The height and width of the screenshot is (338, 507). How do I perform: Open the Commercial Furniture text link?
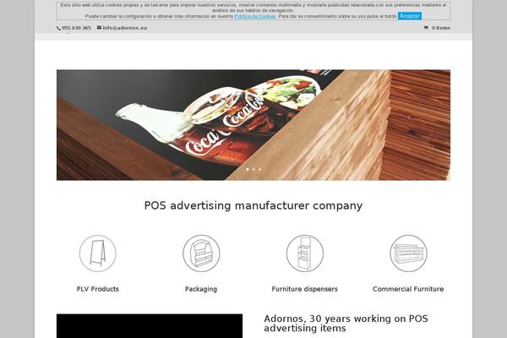408,289
